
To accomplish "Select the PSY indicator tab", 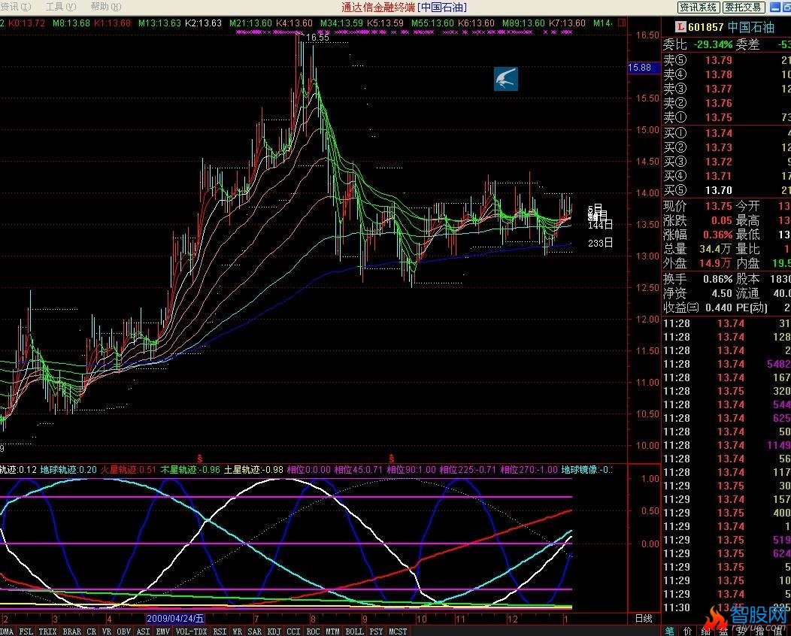I will coord(376,631).
